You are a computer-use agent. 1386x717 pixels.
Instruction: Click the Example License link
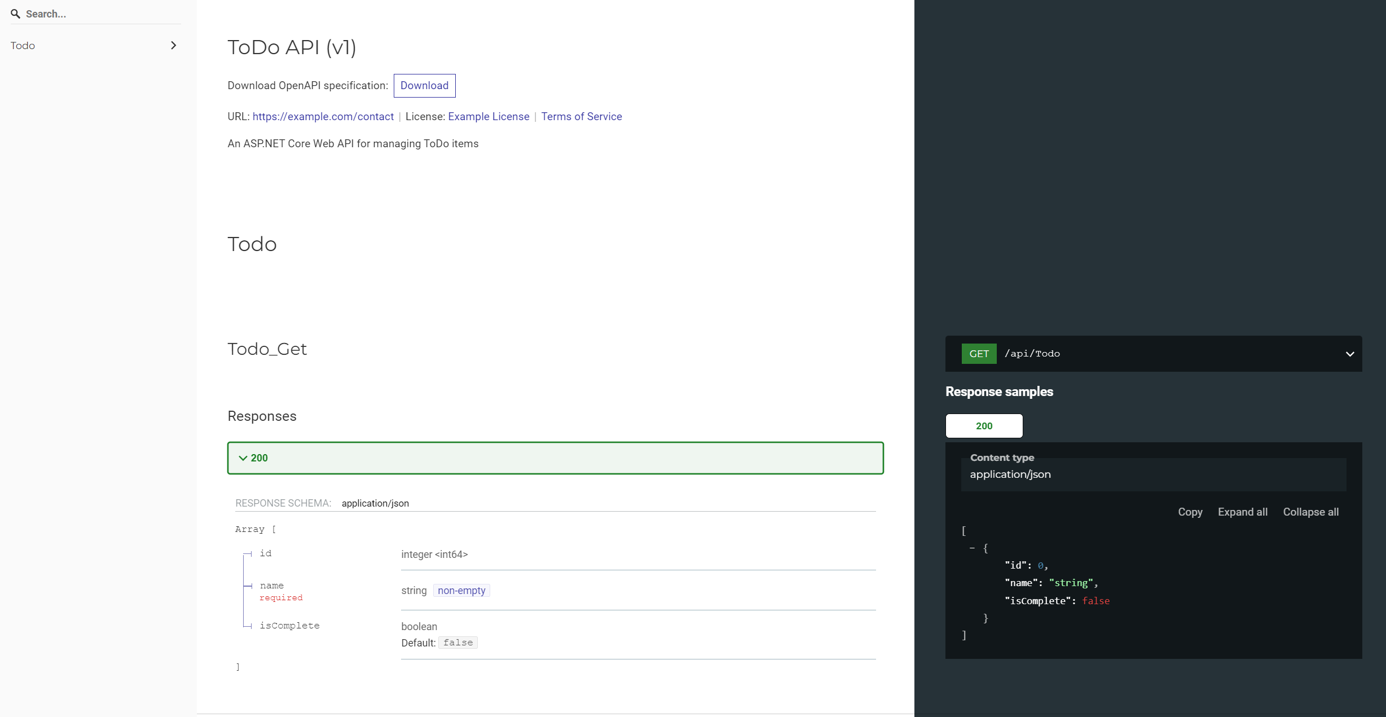(488, 116)
